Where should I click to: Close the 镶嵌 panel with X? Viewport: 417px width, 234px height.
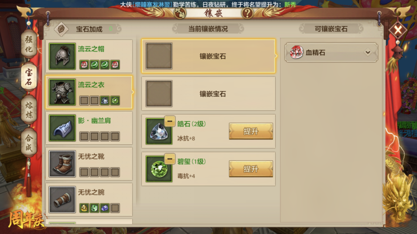tap(398, 30)
